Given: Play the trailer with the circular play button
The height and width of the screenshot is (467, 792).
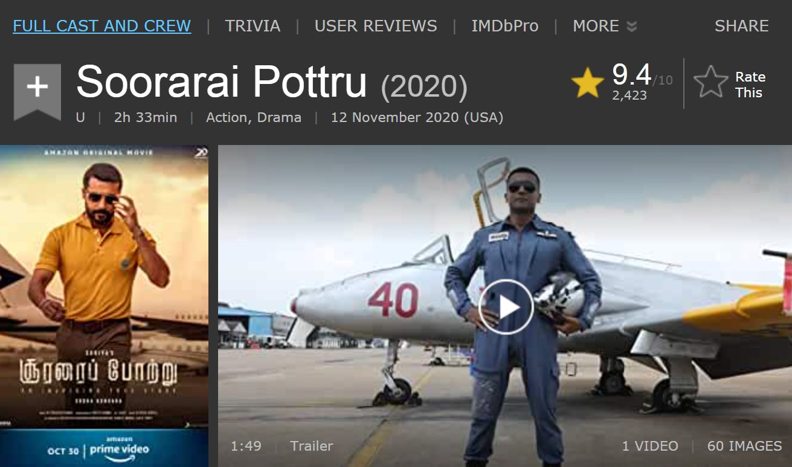Looking at the screenshot, I should tap(506, 307).
